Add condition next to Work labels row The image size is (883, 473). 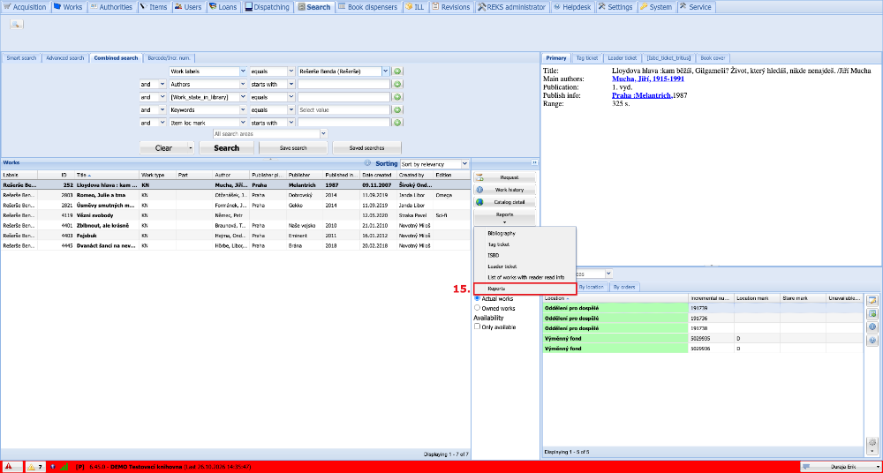tap(397, 71)
